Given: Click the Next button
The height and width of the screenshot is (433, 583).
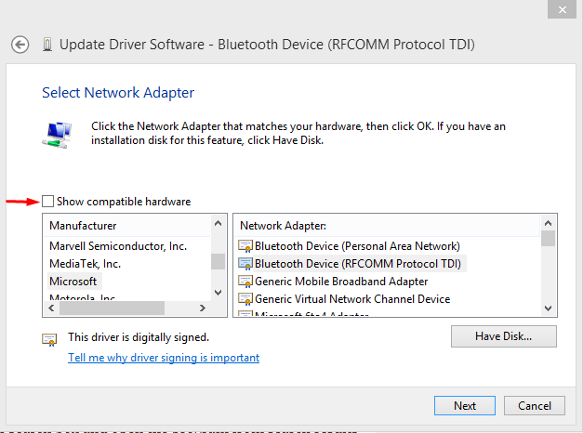Looking at the screenshot, I should tap(465, 405).
